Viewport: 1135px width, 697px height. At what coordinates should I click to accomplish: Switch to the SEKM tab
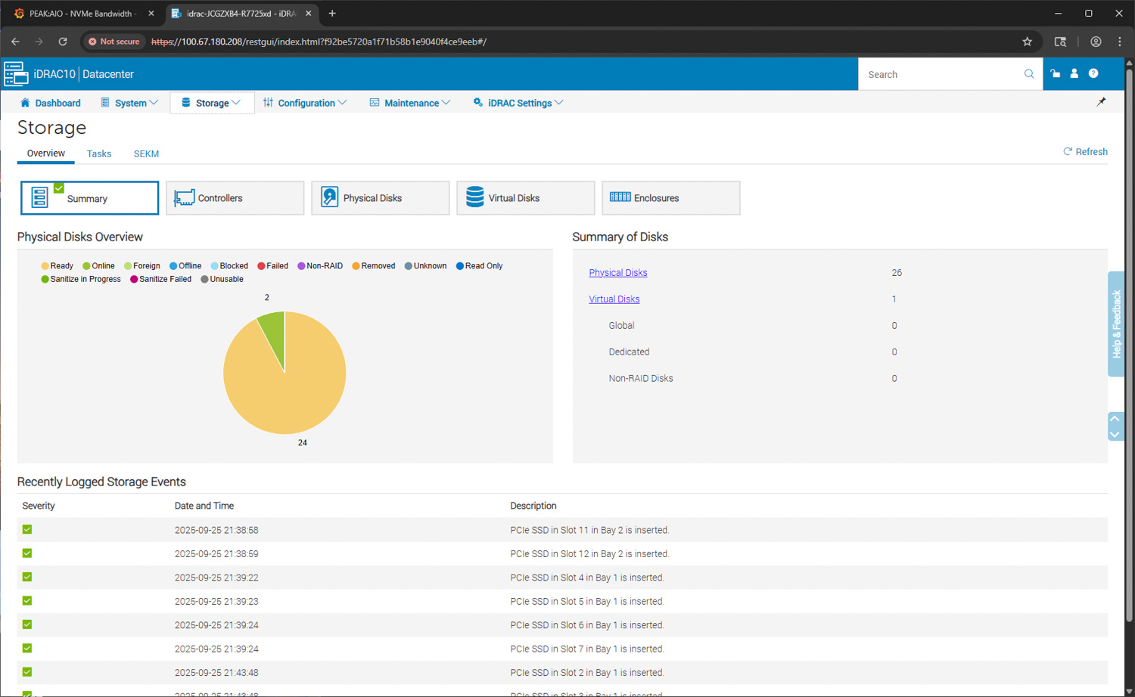[146, 154]
